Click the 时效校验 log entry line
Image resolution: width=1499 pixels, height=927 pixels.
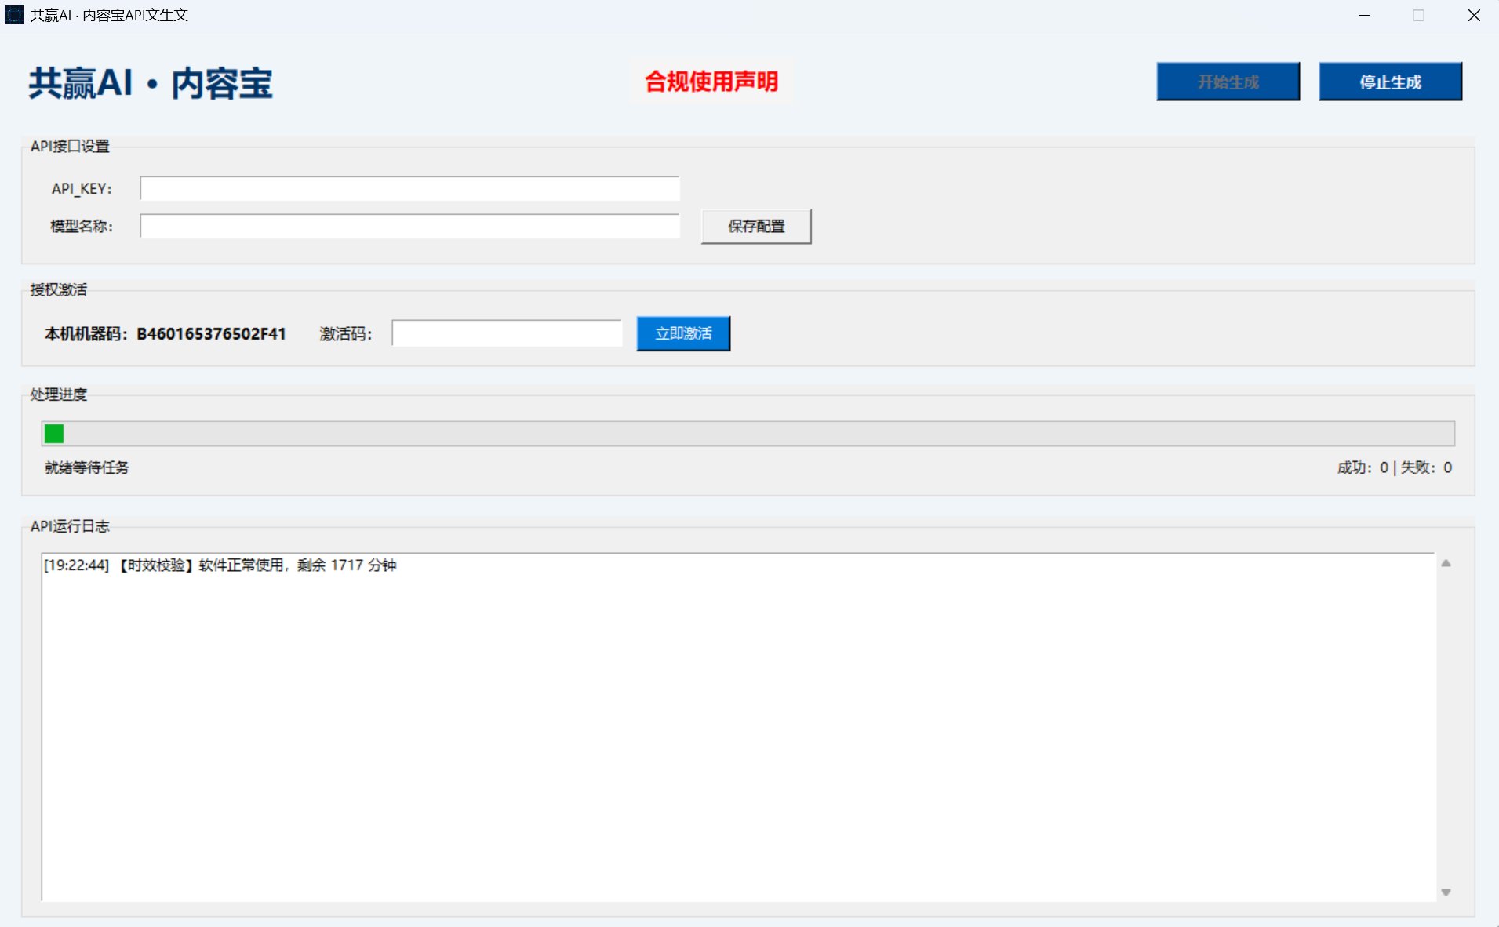pyautogui.click(x=220, y=565)
